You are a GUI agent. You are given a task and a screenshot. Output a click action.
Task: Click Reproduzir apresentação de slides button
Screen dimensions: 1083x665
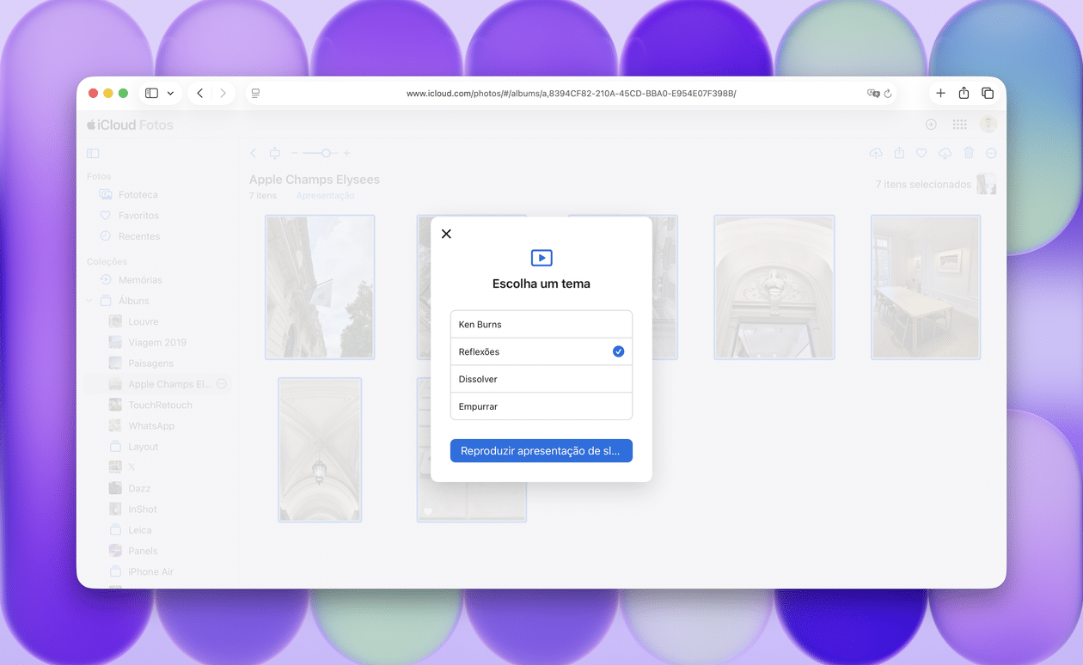pos(541,451)
